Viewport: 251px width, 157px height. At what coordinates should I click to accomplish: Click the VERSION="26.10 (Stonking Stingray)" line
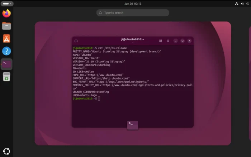pyautogui.click(x=99, y=62)
